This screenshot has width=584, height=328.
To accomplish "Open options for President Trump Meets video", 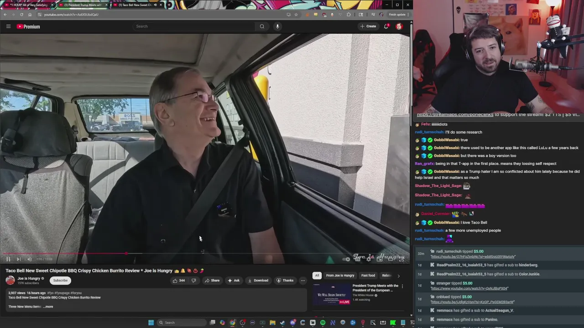I will (x=402, y=286).
